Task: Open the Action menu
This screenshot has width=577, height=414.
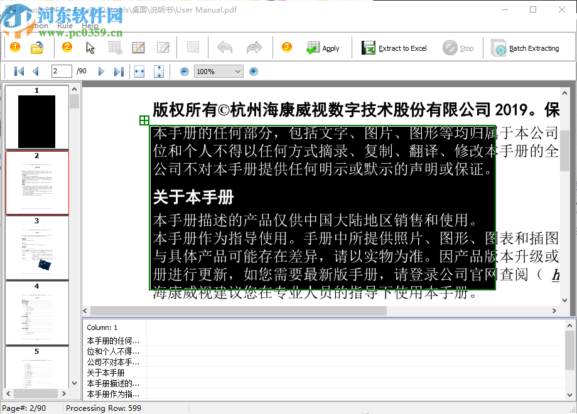Action: tap(38, 25)
